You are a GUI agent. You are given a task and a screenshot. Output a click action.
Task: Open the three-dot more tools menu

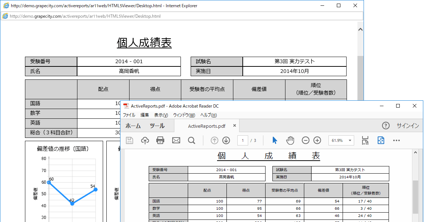tap(397, 140)
